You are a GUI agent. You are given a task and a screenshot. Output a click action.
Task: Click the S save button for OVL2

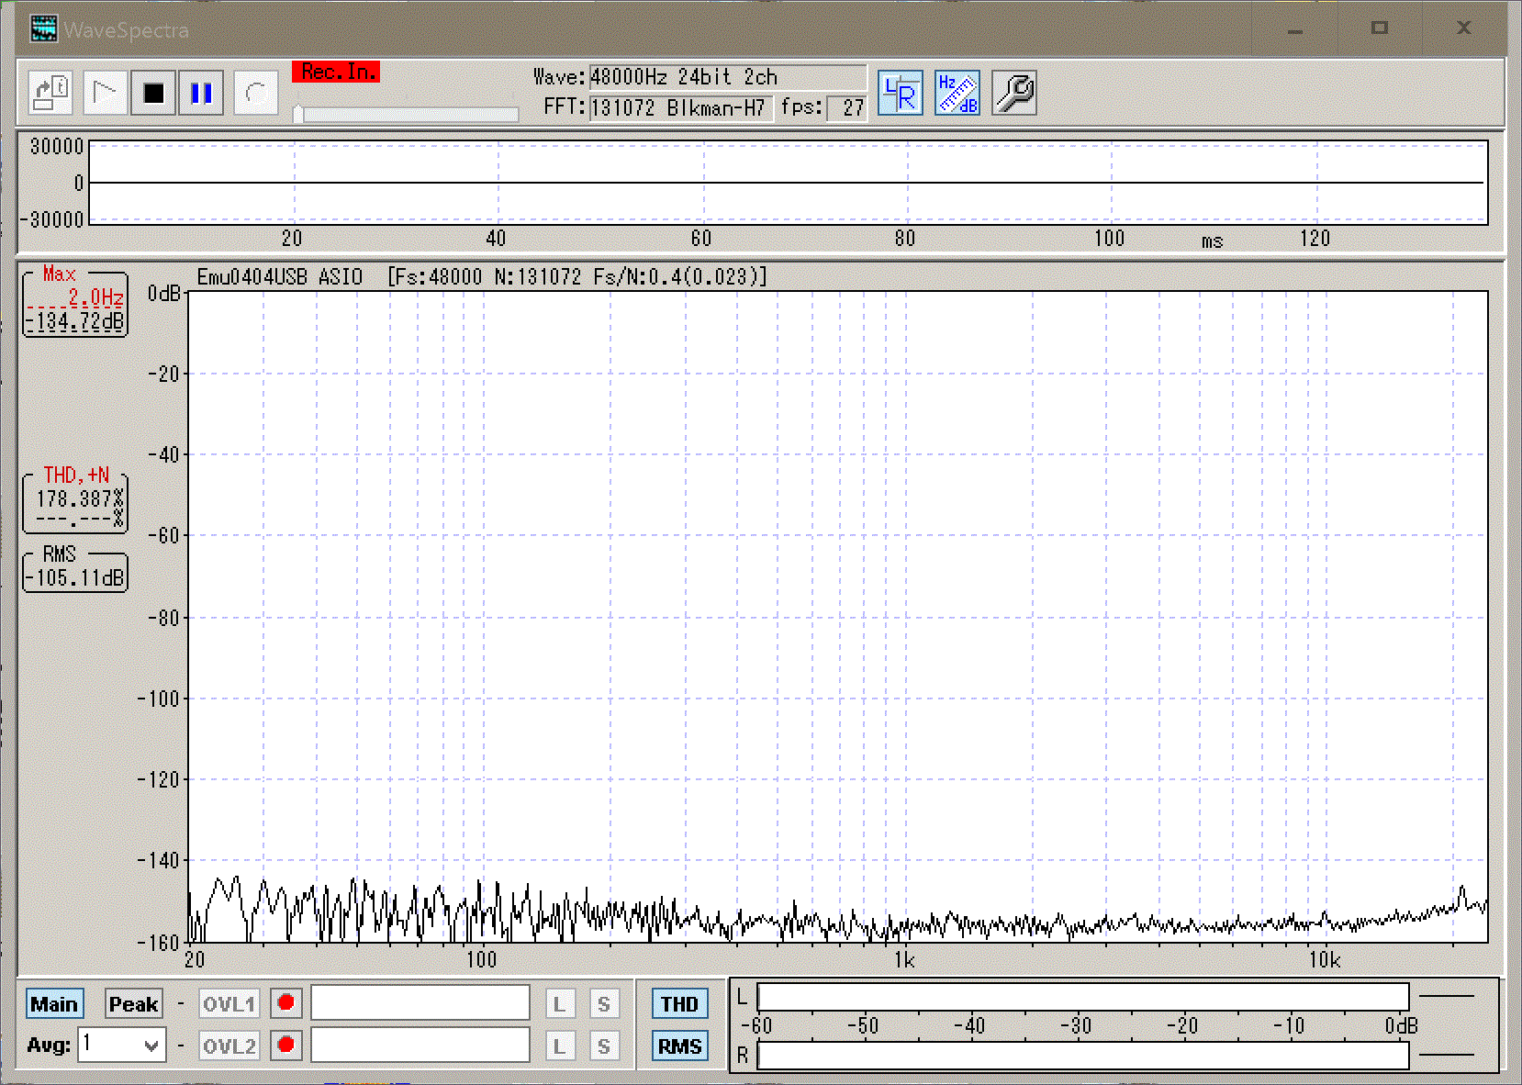(x=603, y=1046)
